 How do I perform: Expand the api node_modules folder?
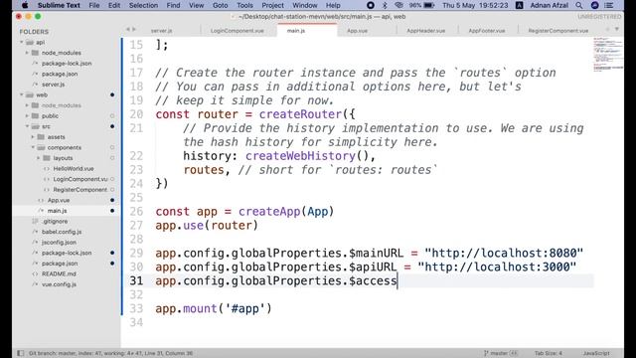click(x=27, y=53)
